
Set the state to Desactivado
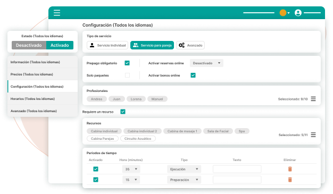tap(29, 45)
